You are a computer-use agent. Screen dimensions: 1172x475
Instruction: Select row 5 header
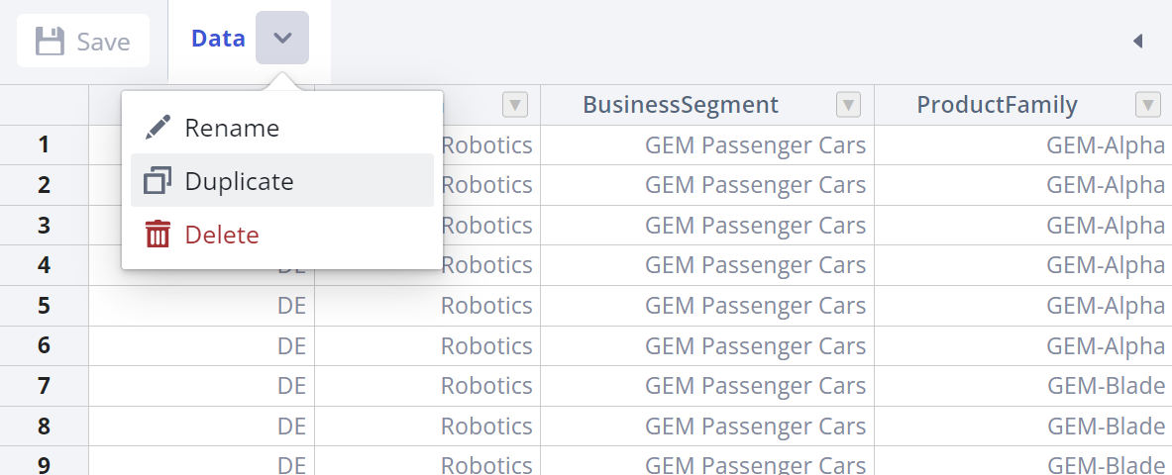44,306
